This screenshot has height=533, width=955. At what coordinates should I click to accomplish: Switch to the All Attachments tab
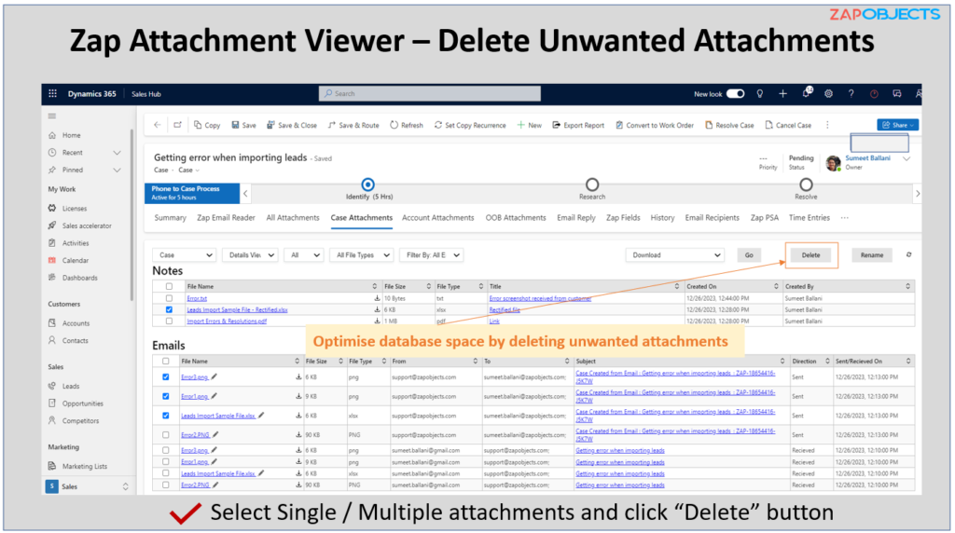coord(293,218)
